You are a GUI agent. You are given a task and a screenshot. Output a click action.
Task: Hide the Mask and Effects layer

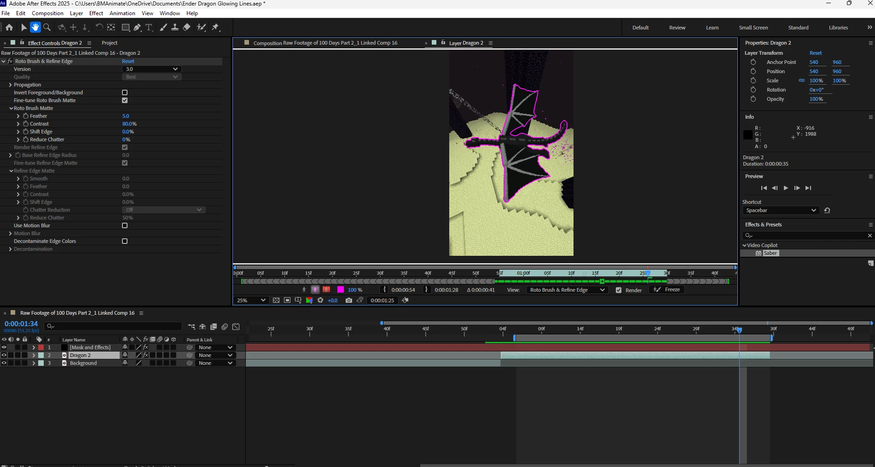[4, 347]
